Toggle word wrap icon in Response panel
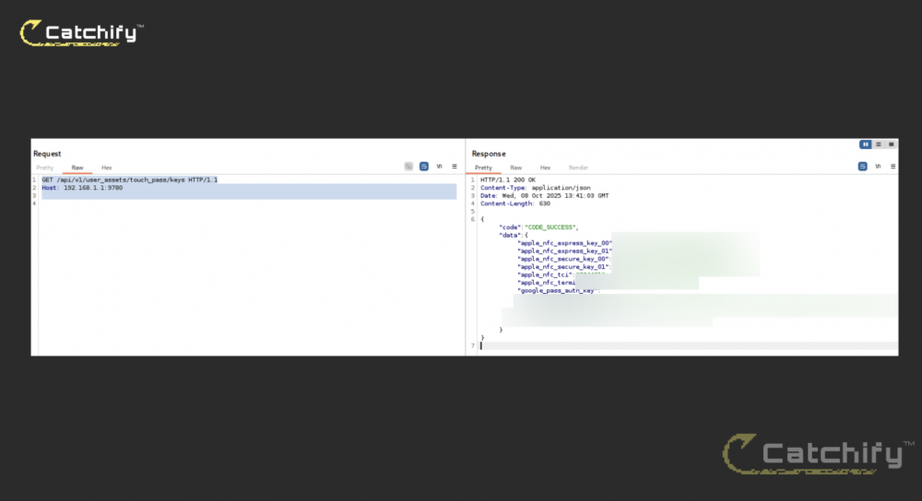This screenshot has width=922, height=501. pyautogui.click(x=863, y=167)
